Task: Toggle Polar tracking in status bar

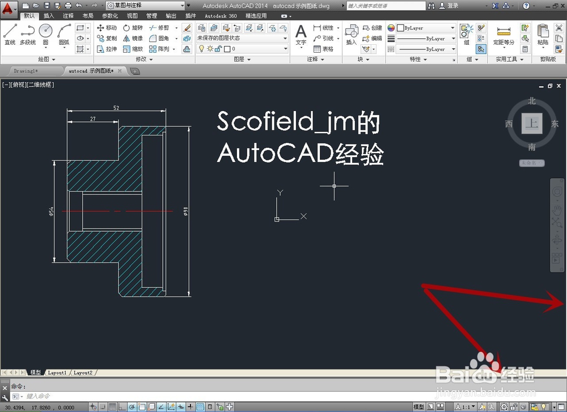Action: tap(132, 407)
